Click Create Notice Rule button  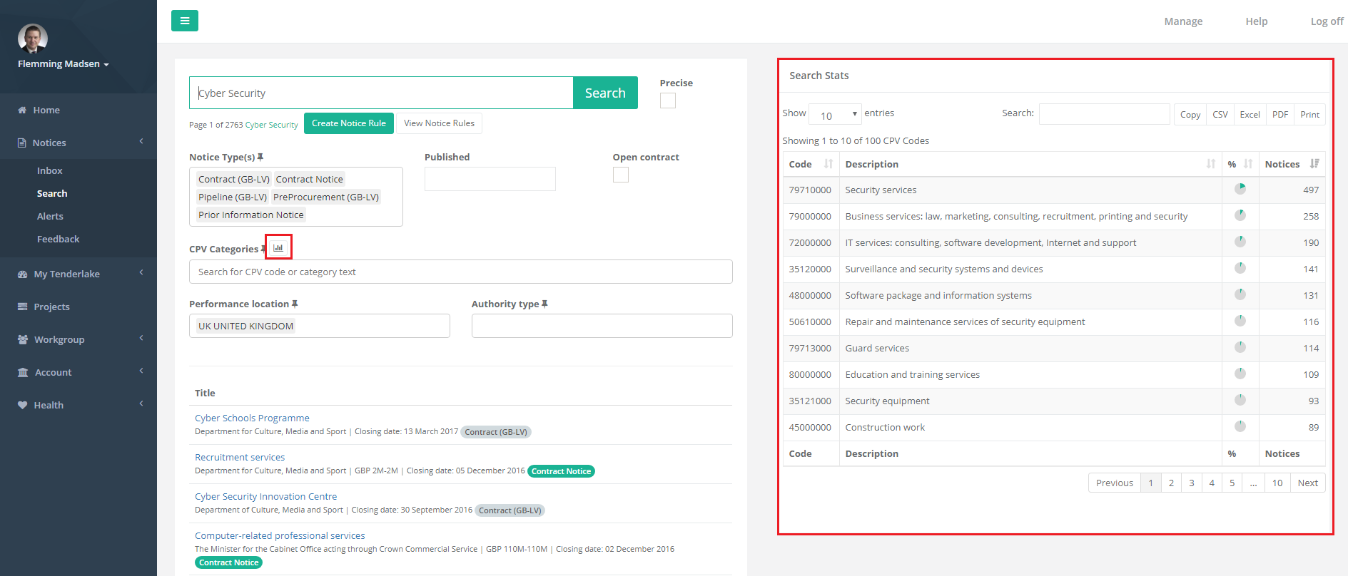[348, 123]
